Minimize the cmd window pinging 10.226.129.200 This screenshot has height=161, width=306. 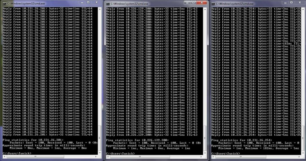(187, 2)
